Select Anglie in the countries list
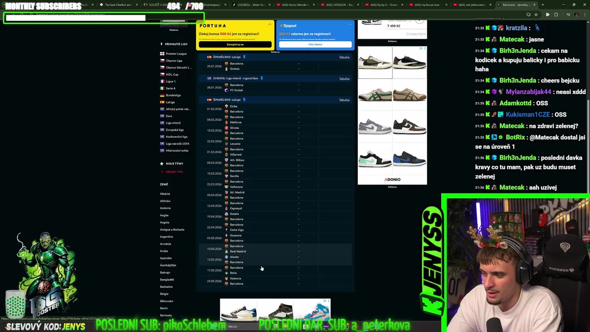This screenshot has width=590, height=332. tap(164, 215)
